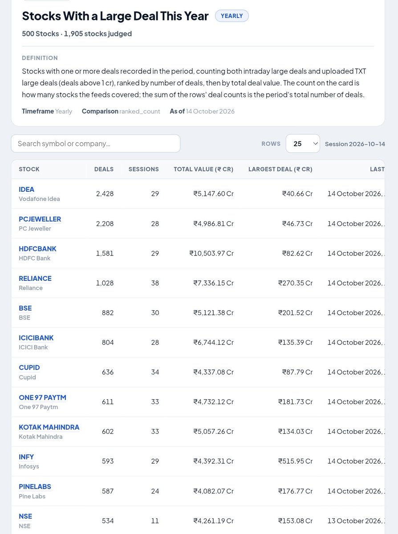Select total value ₹4,261.19 Cr
Image resolution: width=398 pixels, height=534 pixels.
pyautogui.click(x=213, y=521)
